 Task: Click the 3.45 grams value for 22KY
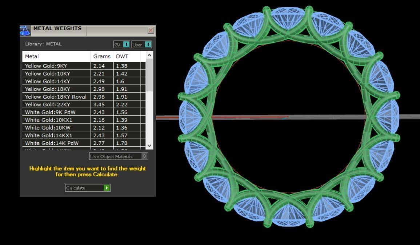[99, 105]
